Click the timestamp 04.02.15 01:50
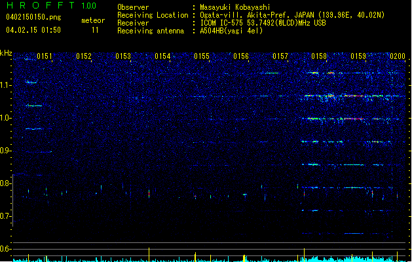This screenshot has height=262, width=412. [33, 30]
